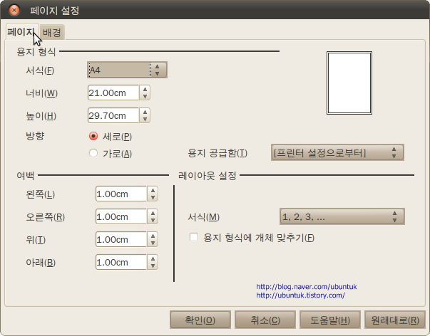
Task: Click the 아래(B) bottom margin field
Action: [121, 262]
